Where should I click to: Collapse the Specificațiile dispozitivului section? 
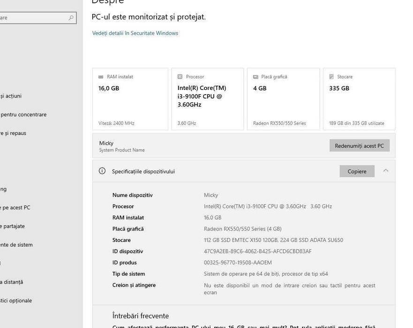pos(386,171)
